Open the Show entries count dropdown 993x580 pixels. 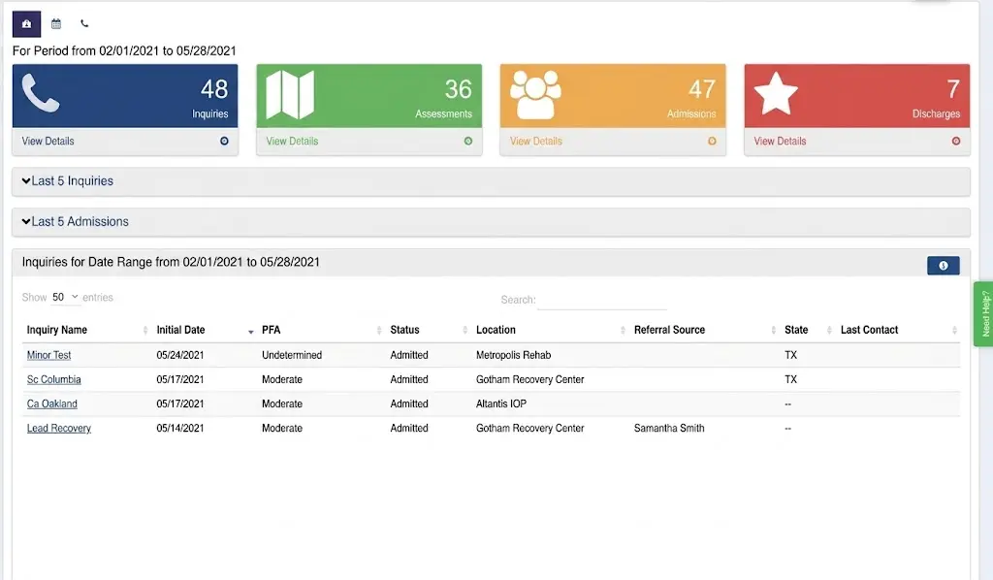click(65, 297)
